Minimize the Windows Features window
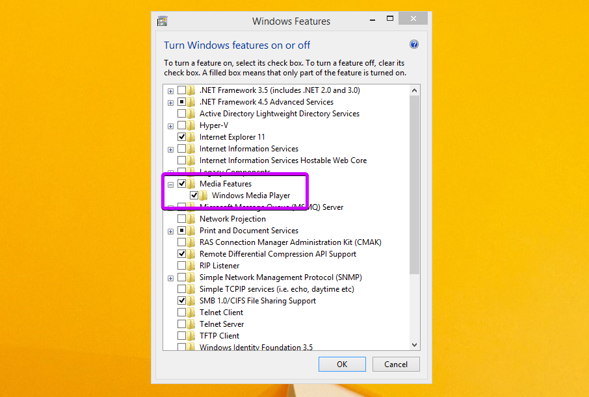589x397 pixels. tap(373, 19)
